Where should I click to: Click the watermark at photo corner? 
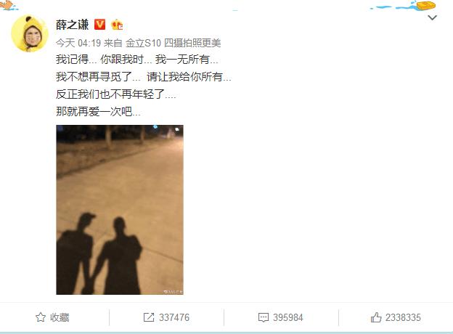(x=173, y=292)
